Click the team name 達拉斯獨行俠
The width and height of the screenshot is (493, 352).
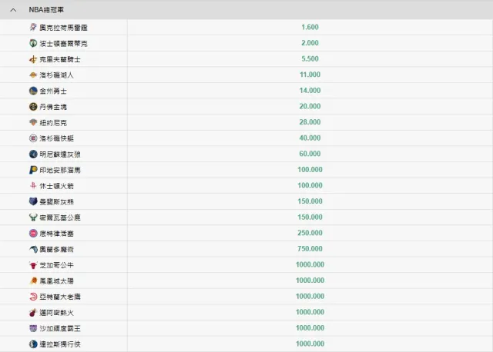tap(60, 344)
